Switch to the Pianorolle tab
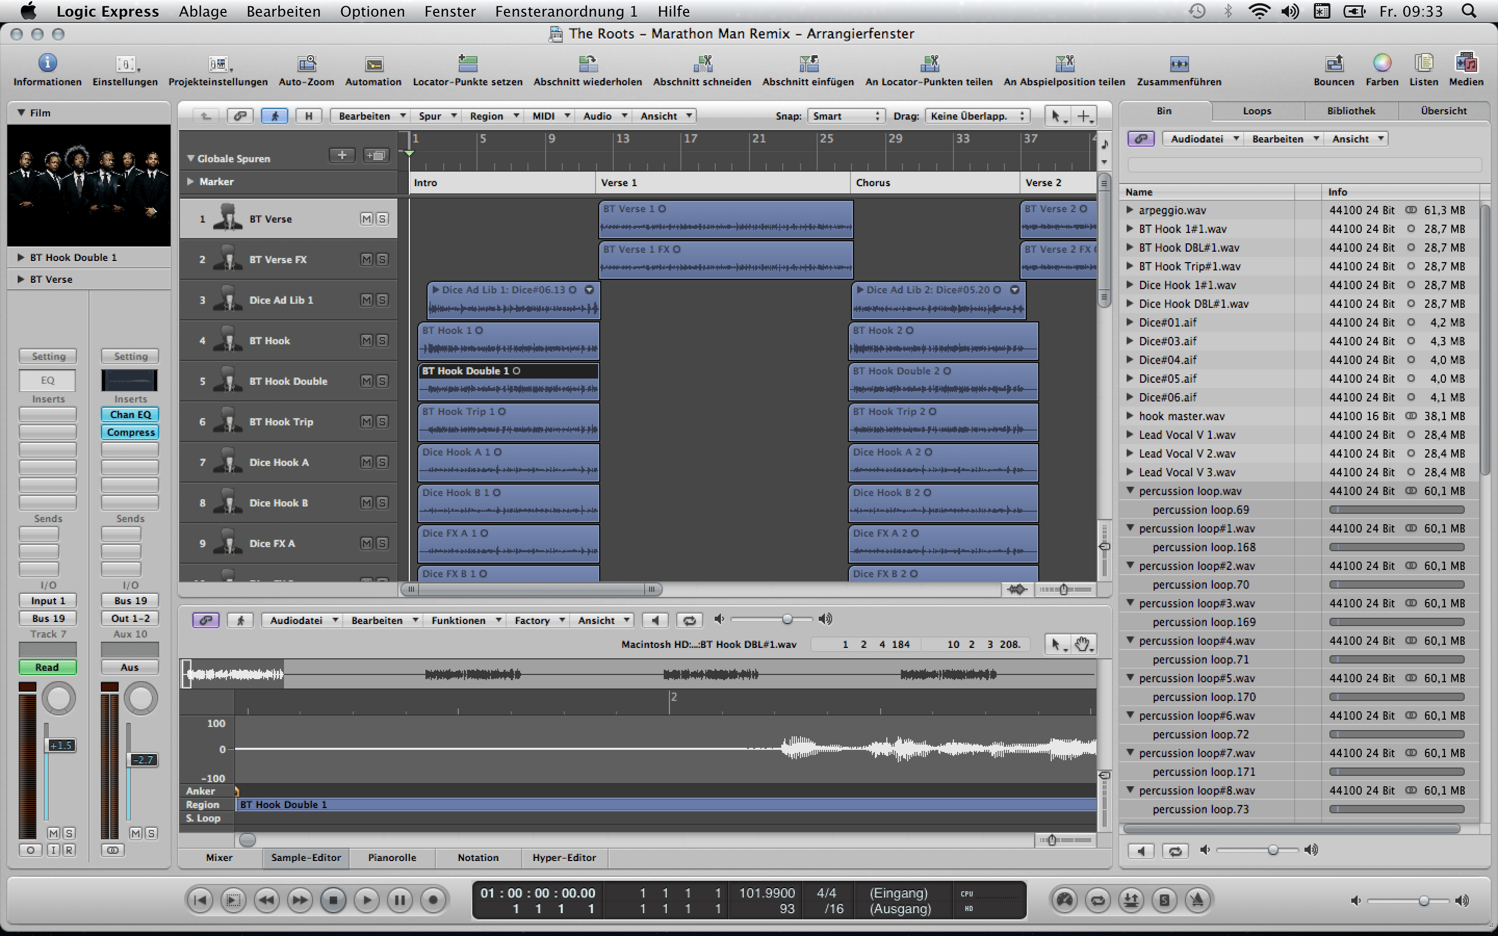1498x936 pixels. 392,858
